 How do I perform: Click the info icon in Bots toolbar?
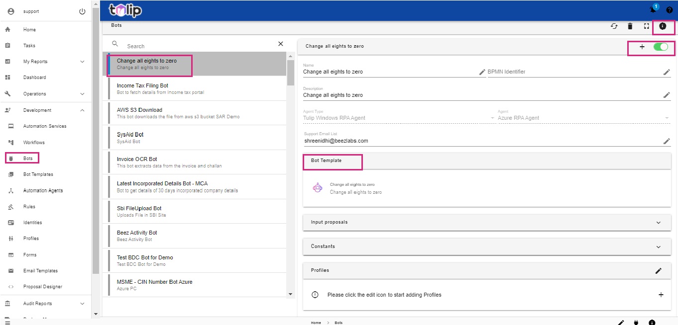coord(663,26)
